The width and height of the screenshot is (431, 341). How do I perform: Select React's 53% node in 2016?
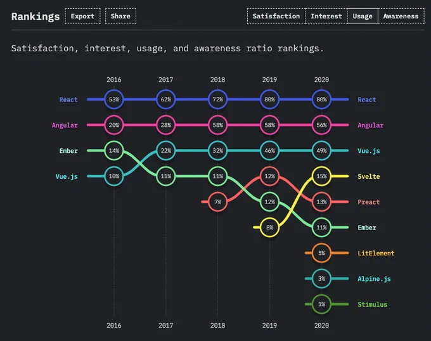click(114, 100)
